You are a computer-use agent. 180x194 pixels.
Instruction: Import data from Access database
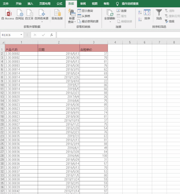pos(8,15)
